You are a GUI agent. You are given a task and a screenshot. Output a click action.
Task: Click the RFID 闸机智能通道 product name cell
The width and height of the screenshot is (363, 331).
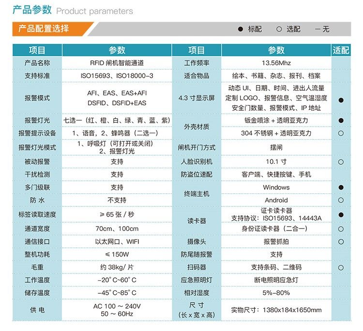click(117, 63)
